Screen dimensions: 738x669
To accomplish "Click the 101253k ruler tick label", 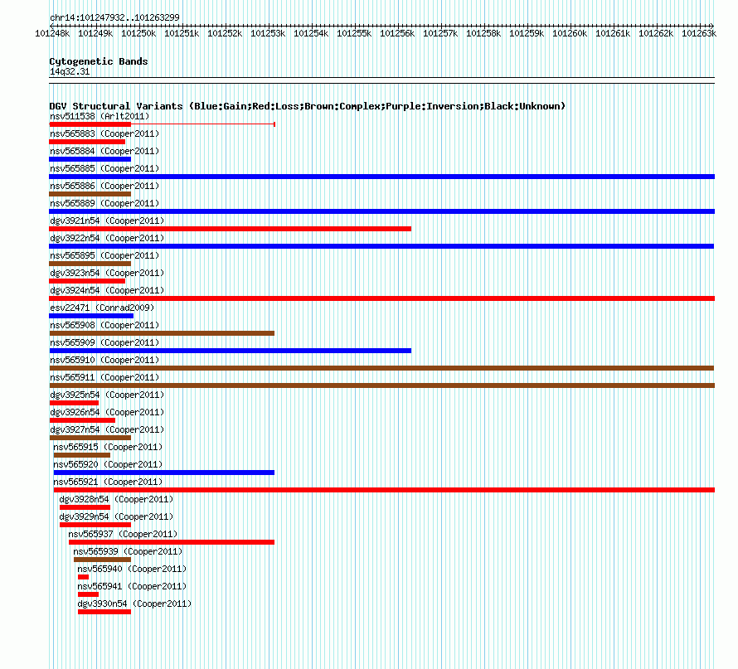I will click(x=268, y=33).
